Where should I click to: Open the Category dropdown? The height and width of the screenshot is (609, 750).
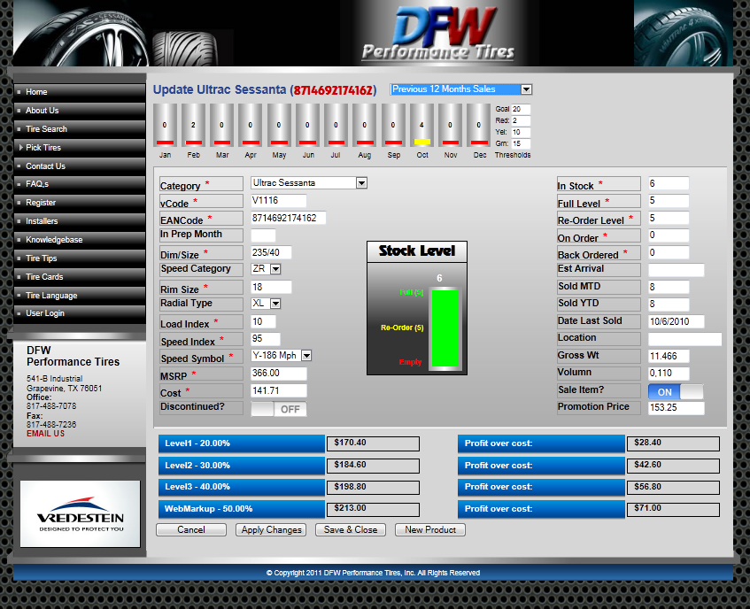point(309,182)
